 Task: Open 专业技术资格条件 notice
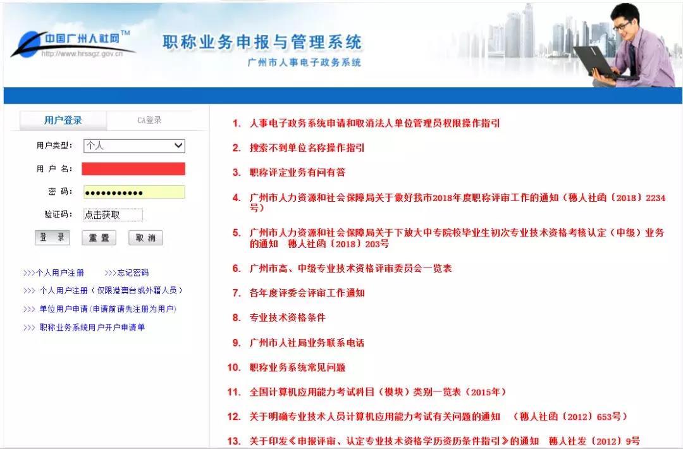click(x=287, y=317)
